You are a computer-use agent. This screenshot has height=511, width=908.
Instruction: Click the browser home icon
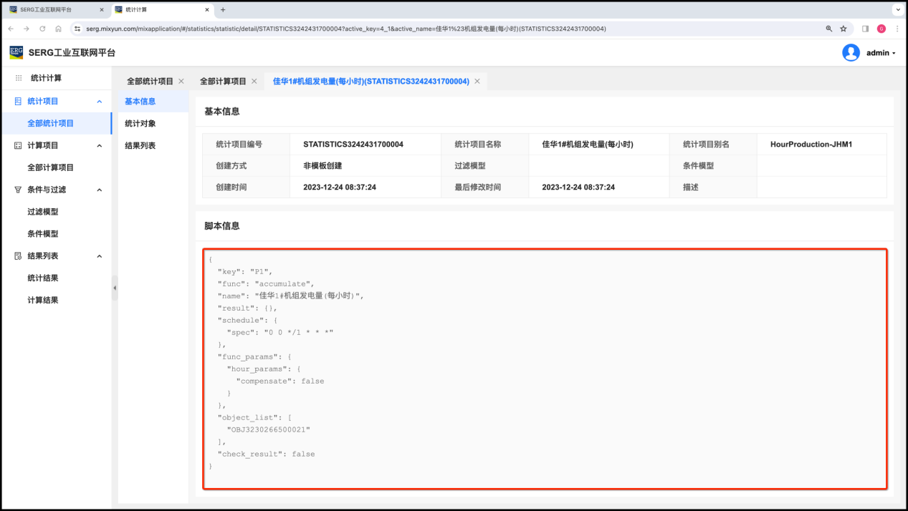[x=58, y=29]
